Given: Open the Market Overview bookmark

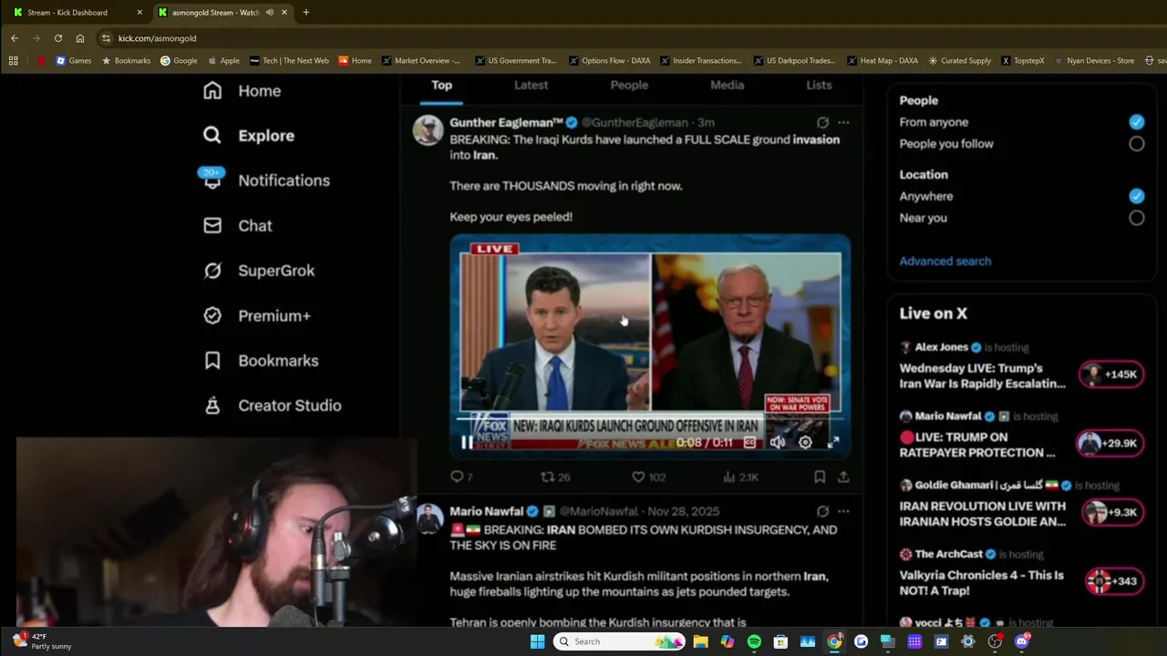Looking at the screenshot, I should pos(420,61).
